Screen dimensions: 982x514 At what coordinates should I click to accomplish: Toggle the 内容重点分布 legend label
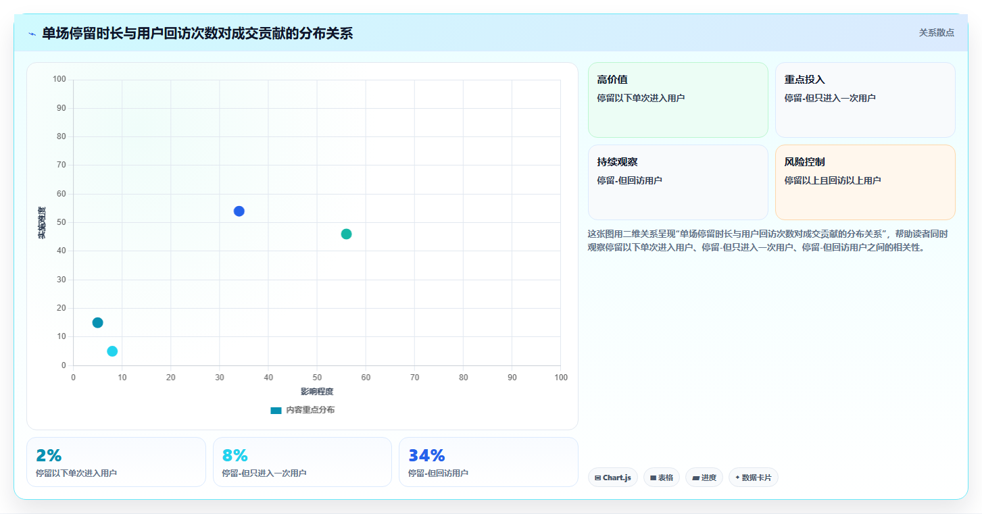[310, 411]
